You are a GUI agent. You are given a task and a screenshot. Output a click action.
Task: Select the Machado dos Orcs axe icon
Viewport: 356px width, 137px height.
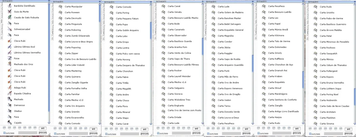pyautogui.click(x=9, y=64)
